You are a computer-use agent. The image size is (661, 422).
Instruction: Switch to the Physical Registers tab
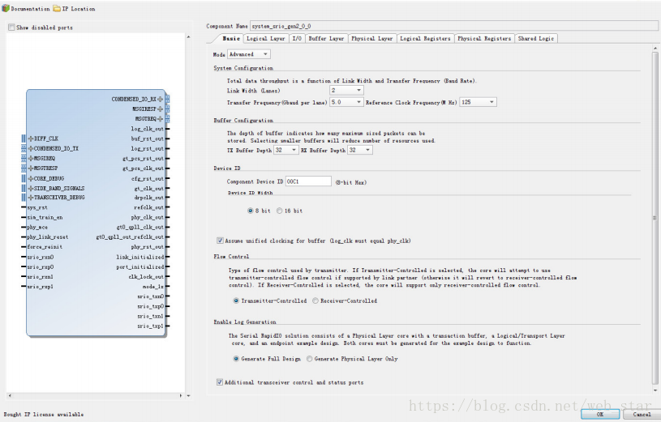pos(484,38)
